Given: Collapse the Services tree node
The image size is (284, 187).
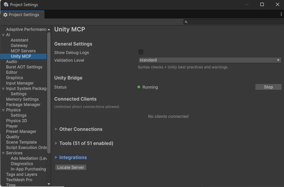Looking at the screenshot, I should point(3,153).
